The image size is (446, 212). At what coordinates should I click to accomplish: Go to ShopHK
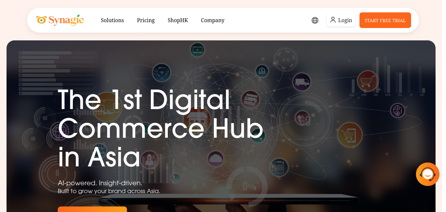click(x=178, y=20)
